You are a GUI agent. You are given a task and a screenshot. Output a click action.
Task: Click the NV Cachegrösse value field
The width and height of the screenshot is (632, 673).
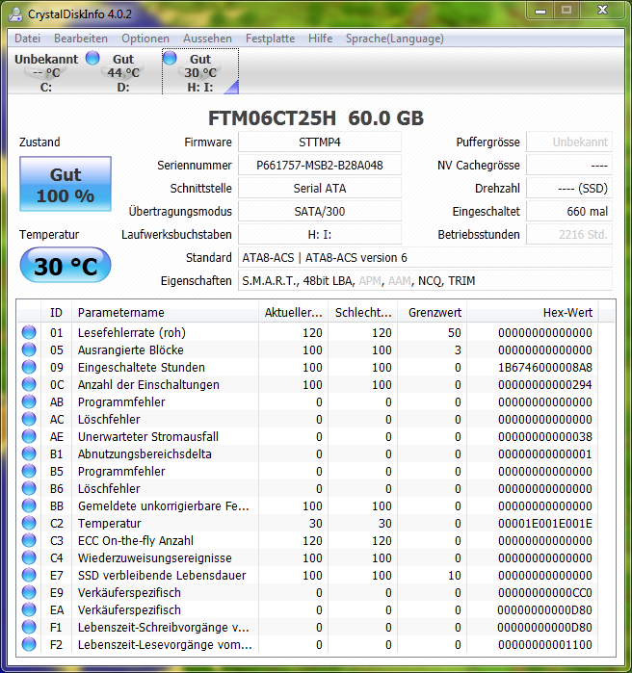pyautogui.click(x=569, y=166)
